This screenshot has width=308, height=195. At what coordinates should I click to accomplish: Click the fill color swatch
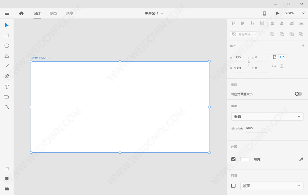tap(244, 159)
